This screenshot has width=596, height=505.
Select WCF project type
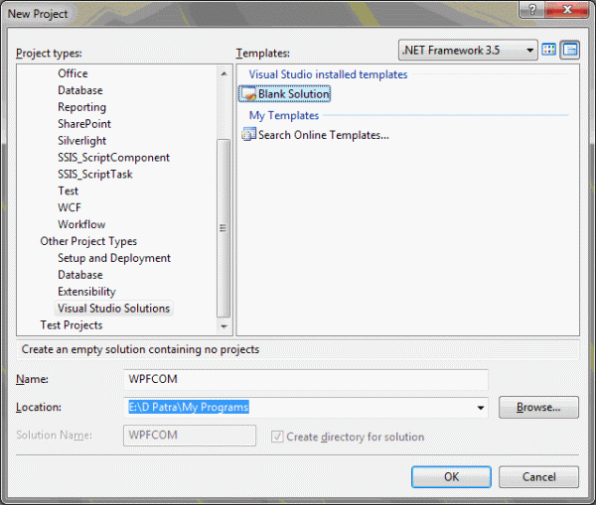tap(70, 207)
